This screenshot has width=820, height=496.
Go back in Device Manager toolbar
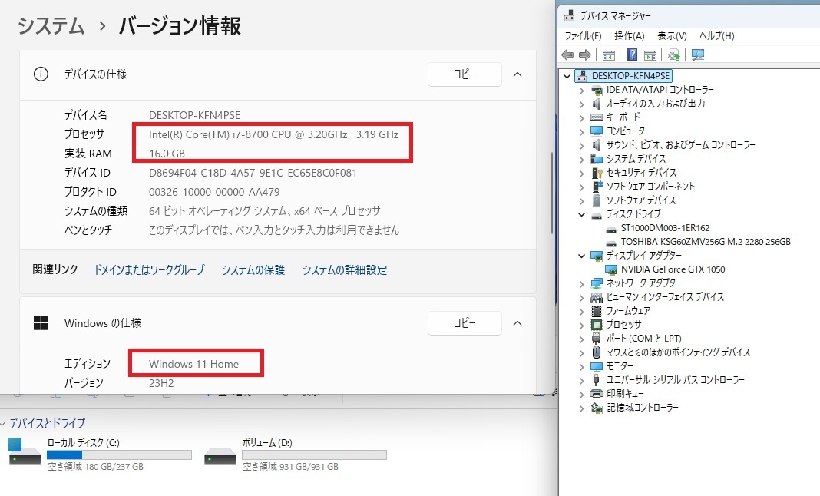pos(567,55)
